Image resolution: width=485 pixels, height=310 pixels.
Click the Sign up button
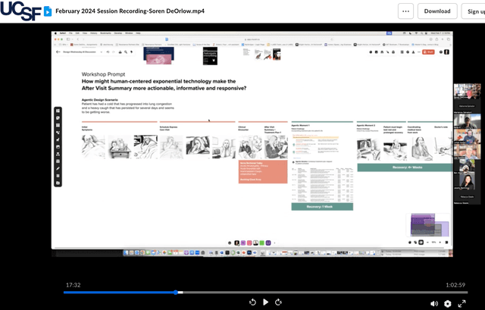tap(474, 11)
